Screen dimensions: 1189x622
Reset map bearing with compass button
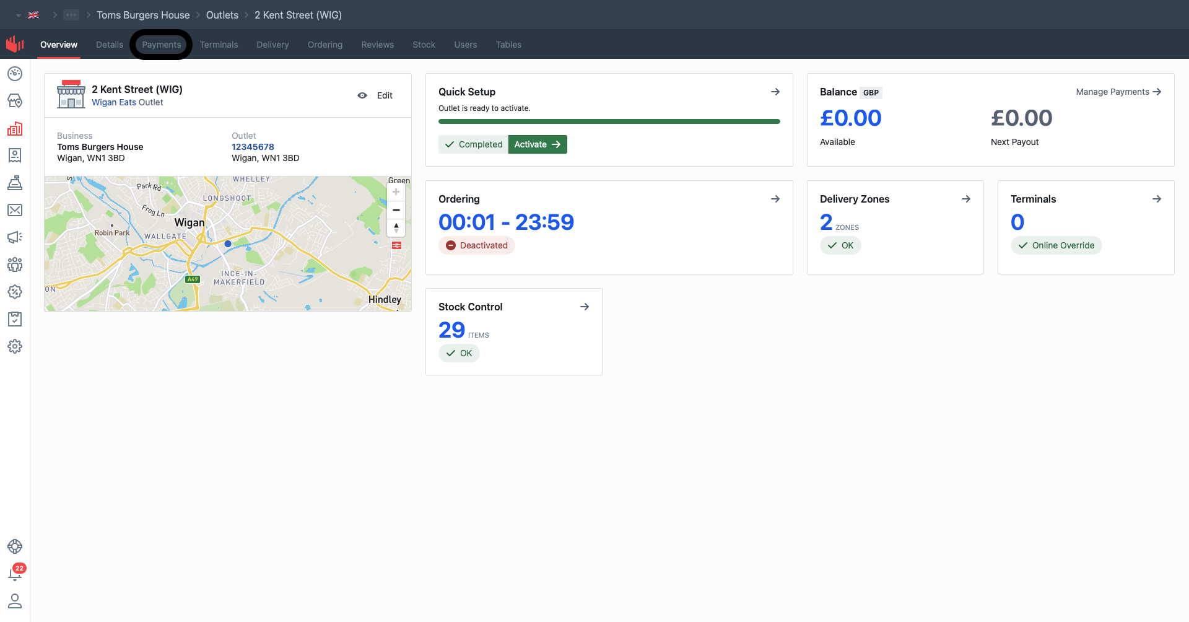pos(396,228)
